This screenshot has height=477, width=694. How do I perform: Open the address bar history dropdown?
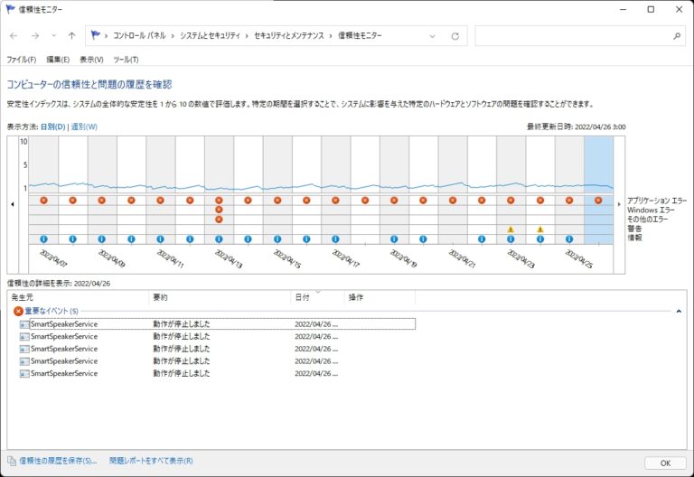click(433, 36)
